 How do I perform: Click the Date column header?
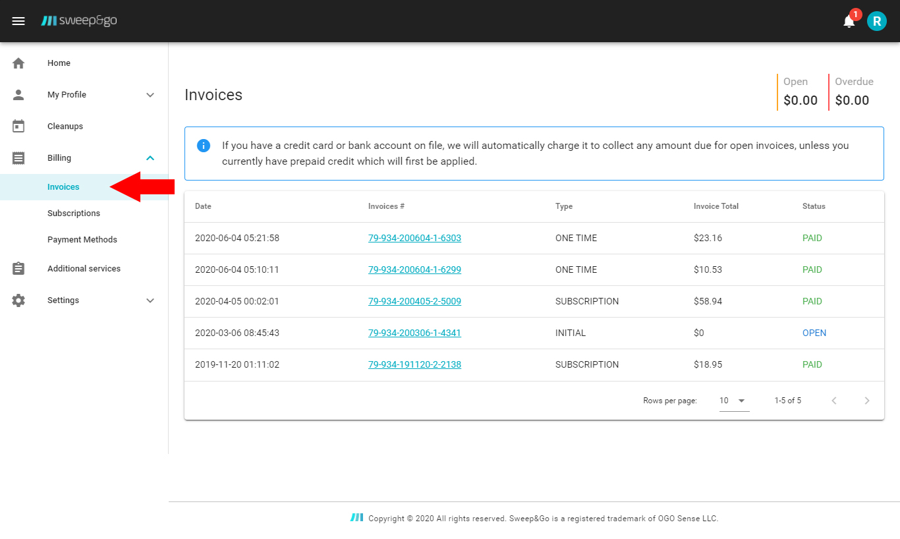click(x=203, y=206)
